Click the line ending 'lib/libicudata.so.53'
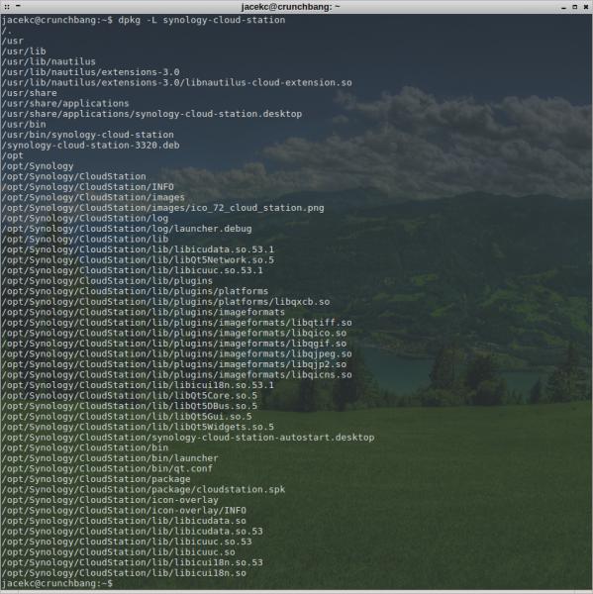This screenshot has width=593, height=594. [x=133, y=532]
